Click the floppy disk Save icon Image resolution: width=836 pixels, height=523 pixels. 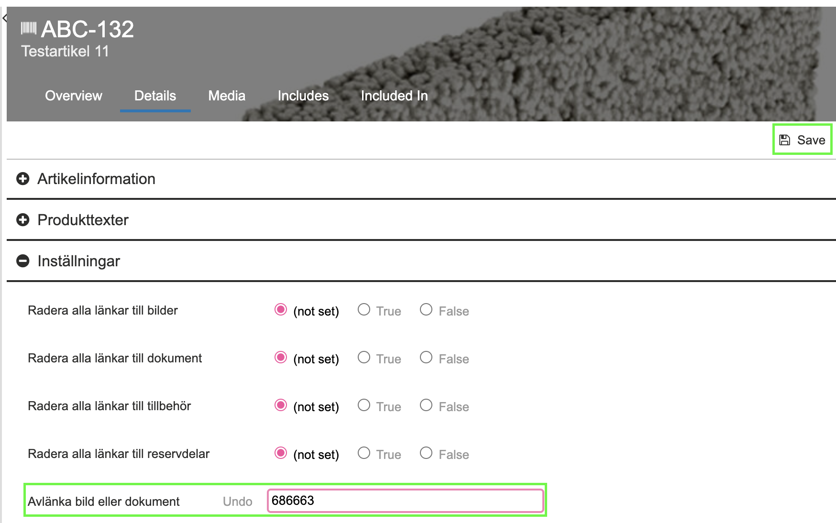784,140
